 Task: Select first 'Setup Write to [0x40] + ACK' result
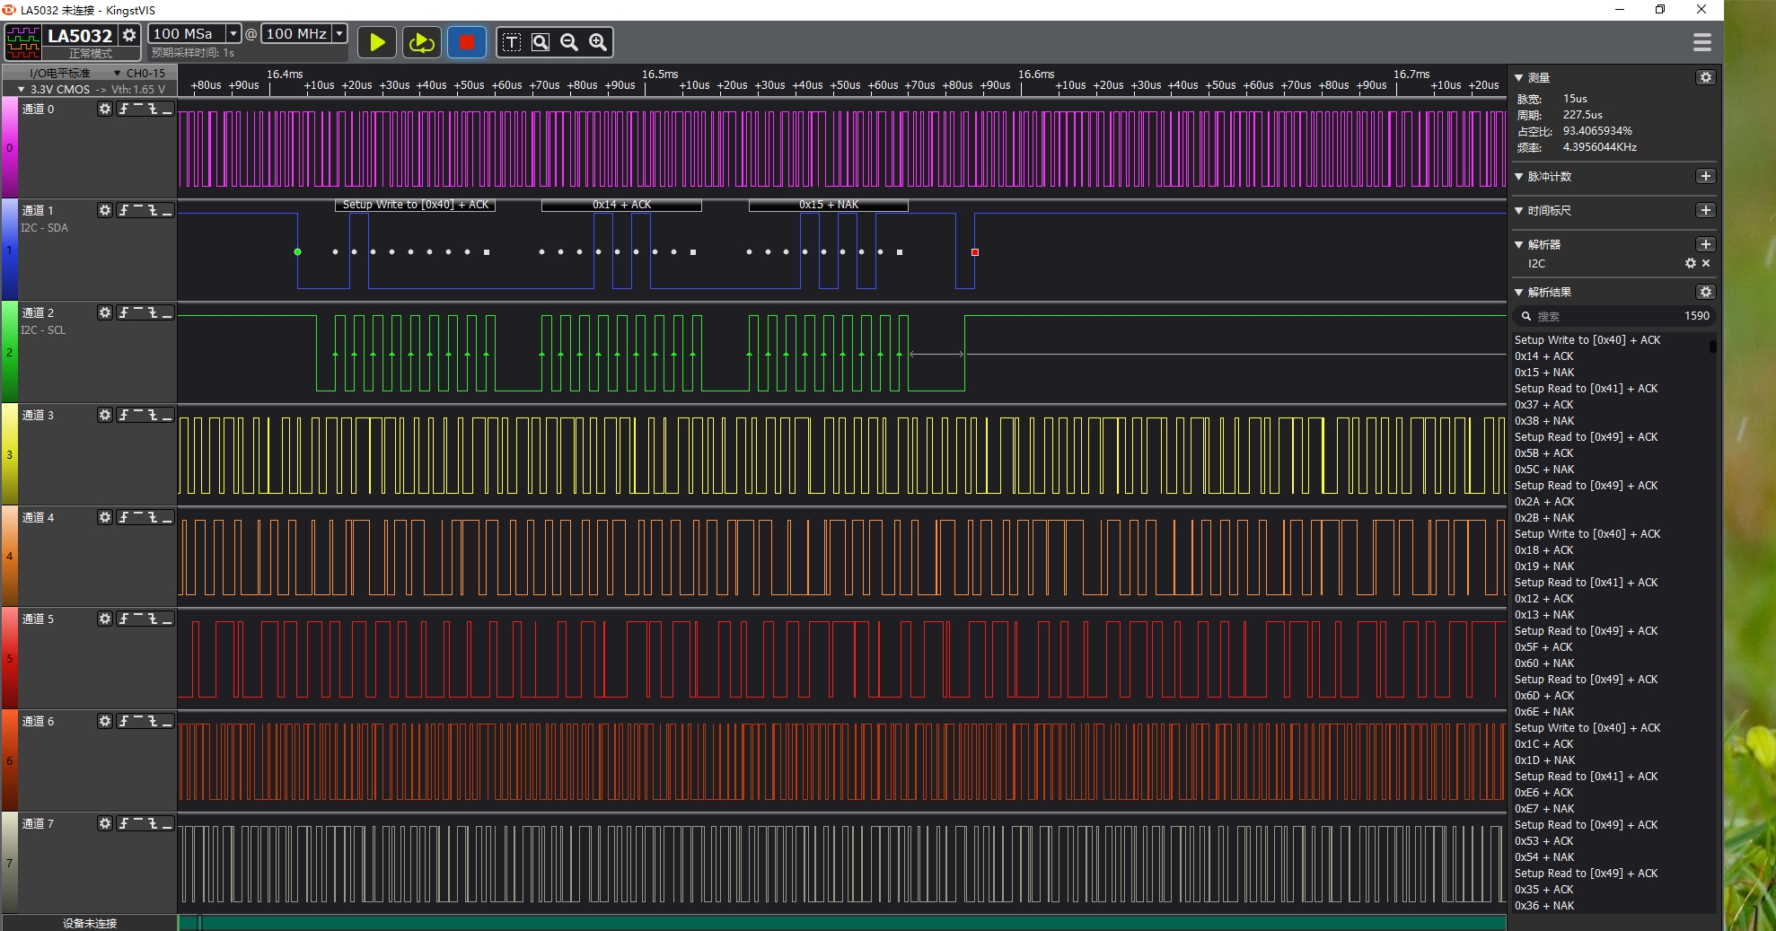coord(1587,340)
